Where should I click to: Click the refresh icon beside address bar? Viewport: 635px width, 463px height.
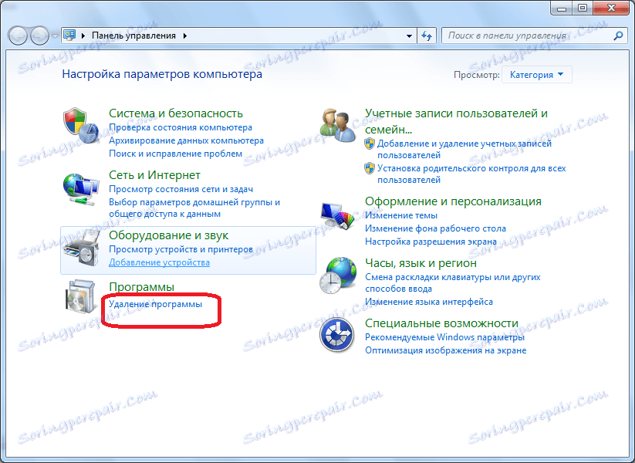[427, 35]
